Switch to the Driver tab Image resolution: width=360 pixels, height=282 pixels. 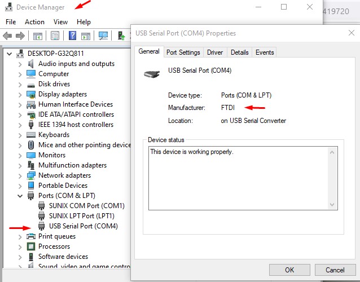coord(214,52)
